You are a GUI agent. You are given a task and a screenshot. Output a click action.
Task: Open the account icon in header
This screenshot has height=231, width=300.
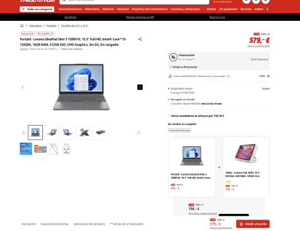coord(246,1)
